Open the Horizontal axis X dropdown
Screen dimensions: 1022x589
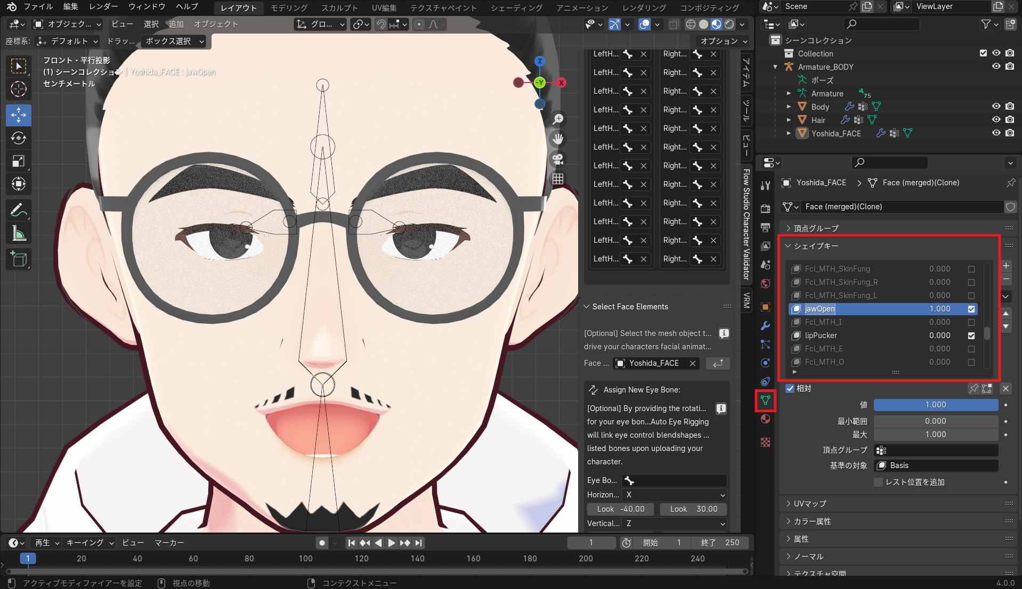(x=674, y=495)
